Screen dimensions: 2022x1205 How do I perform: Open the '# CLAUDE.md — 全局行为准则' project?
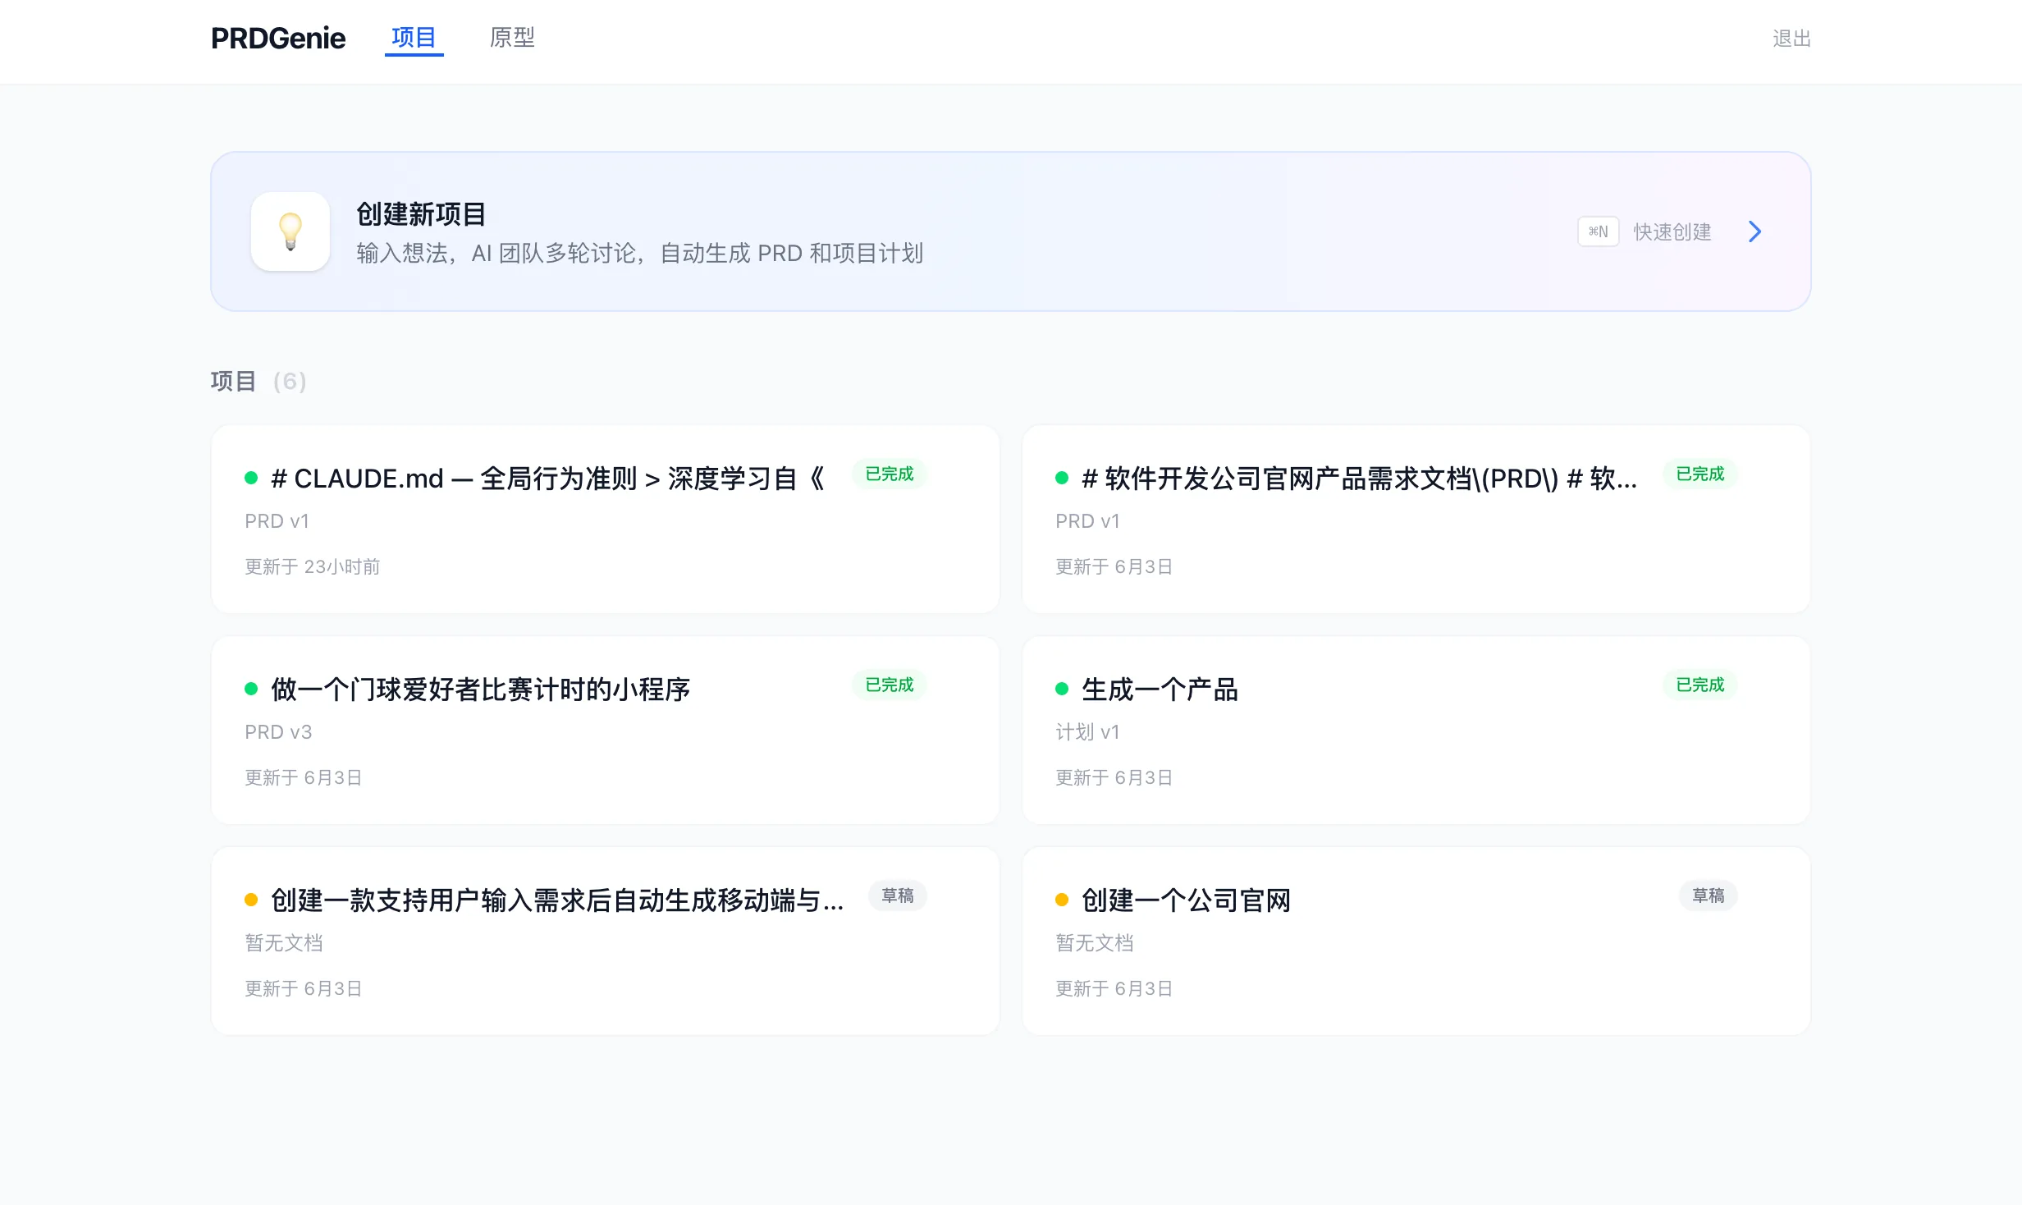pyautogui.click(x=606, y=519)
